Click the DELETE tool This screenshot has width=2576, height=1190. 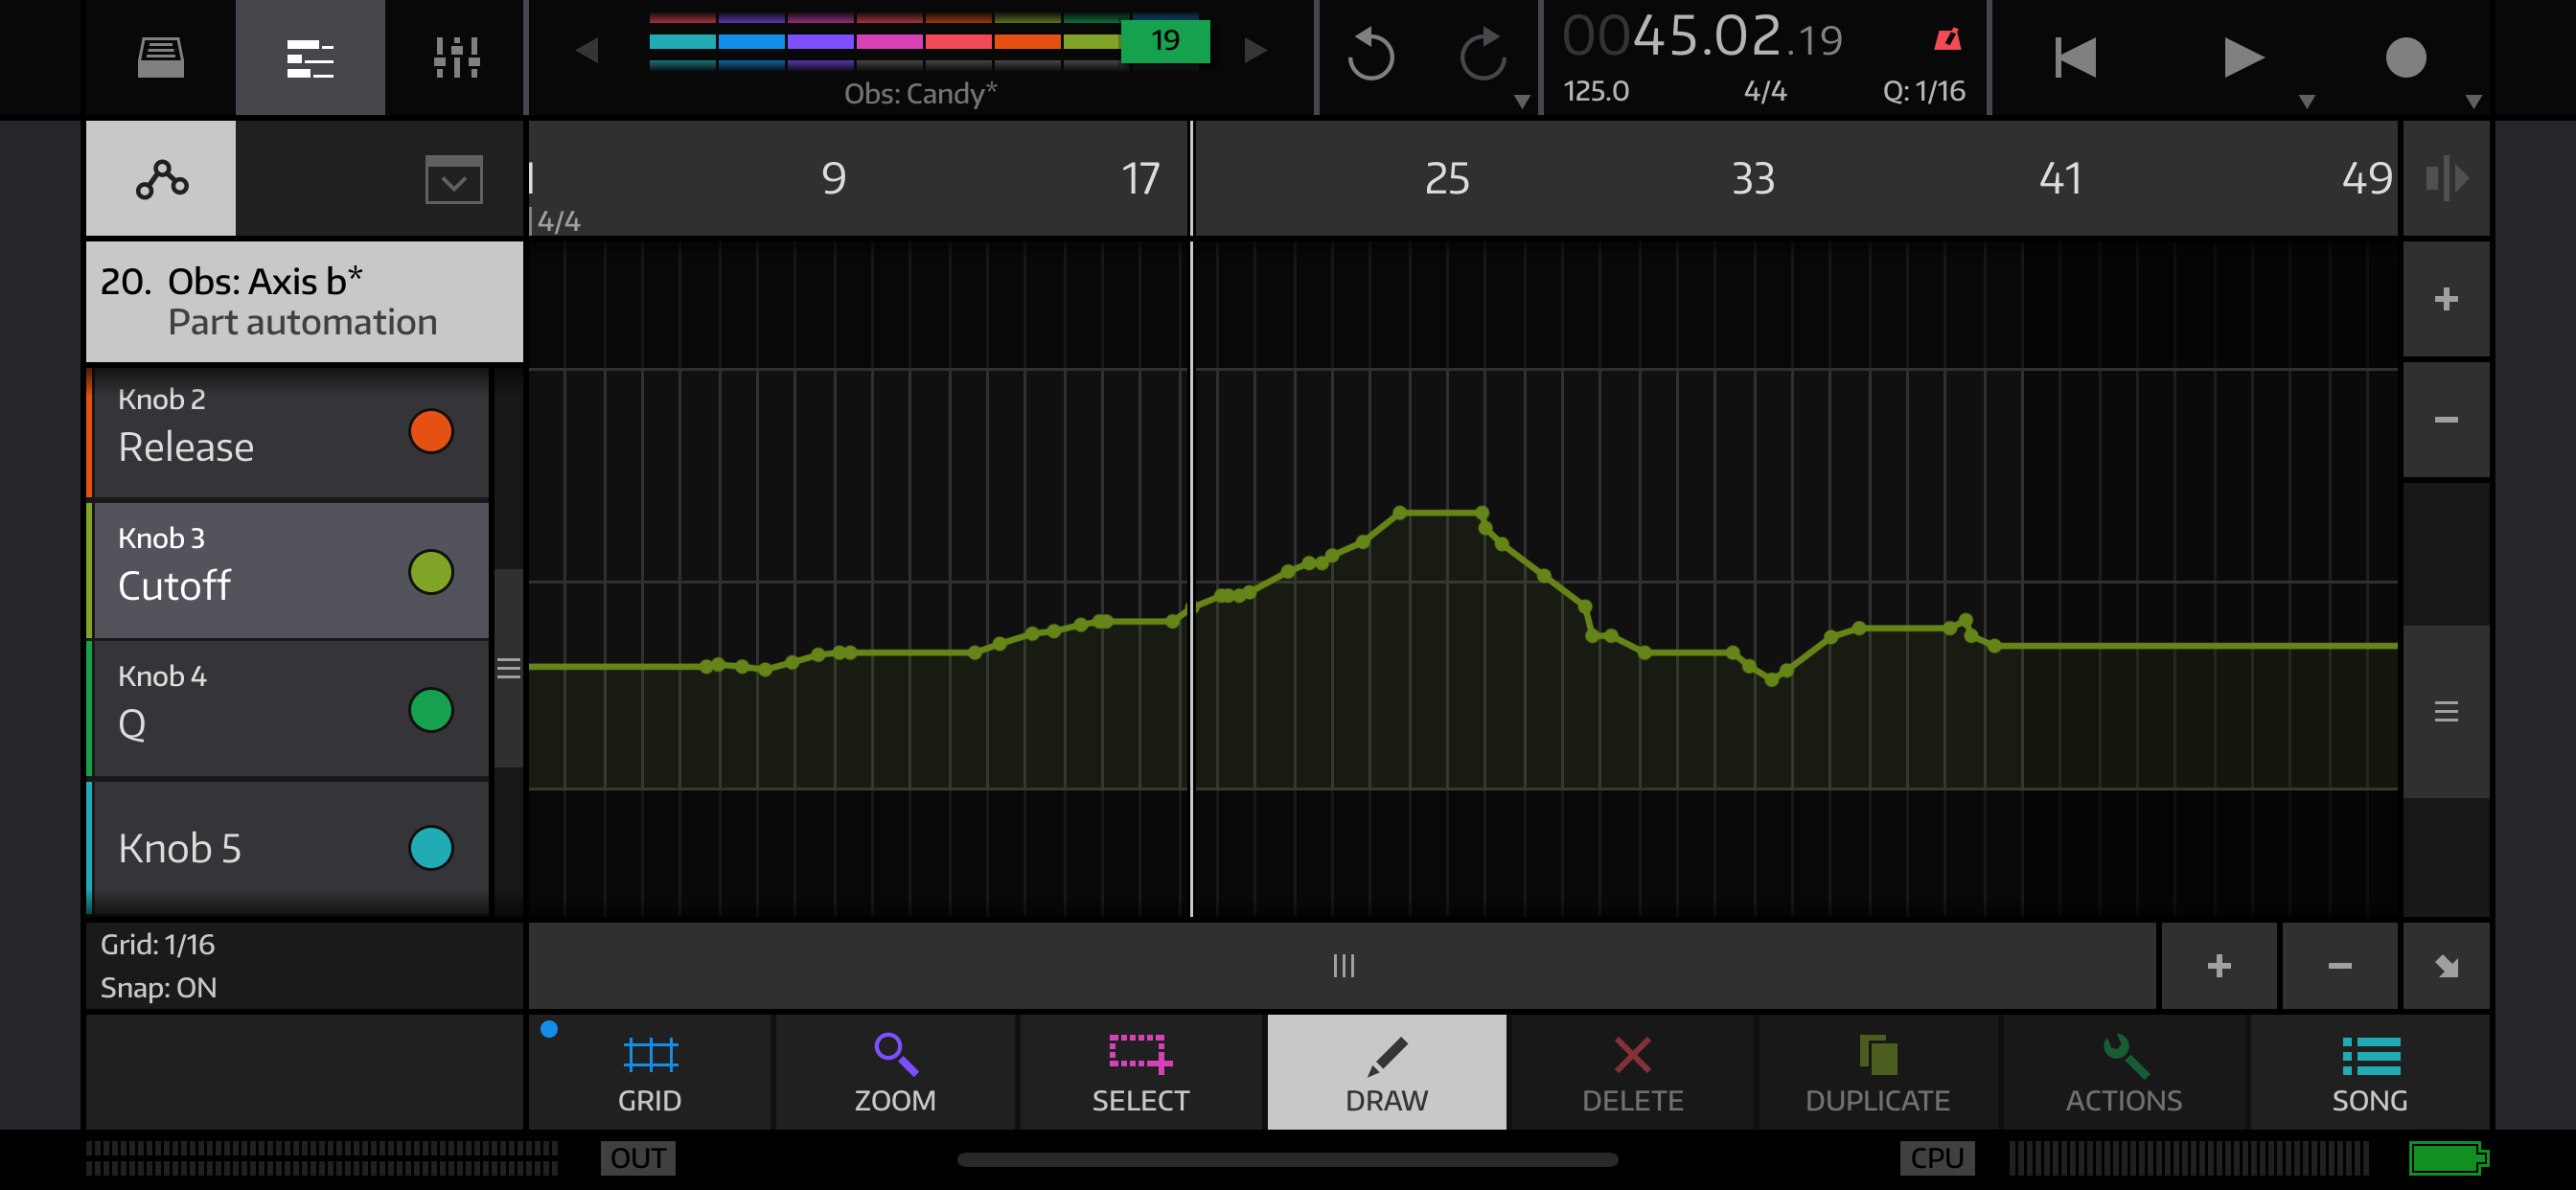[1632, 1073]
